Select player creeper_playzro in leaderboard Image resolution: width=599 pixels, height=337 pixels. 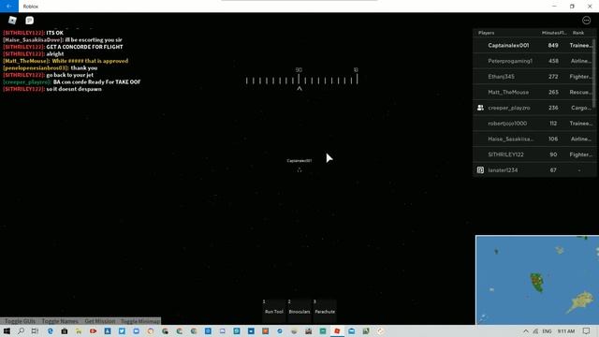pos(533,109)
